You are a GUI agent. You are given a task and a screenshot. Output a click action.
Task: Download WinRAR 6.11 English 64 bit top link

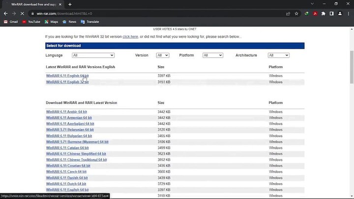click(x=67, y=76)
